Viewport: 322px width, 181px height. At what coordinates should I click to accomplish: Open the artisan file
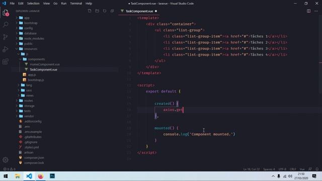point(29,152)
